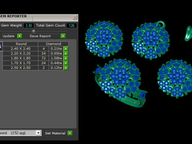Screen dimensions: 192x144
Task: Click the Gem Weight value 3.30
Action: coord(28,25)
